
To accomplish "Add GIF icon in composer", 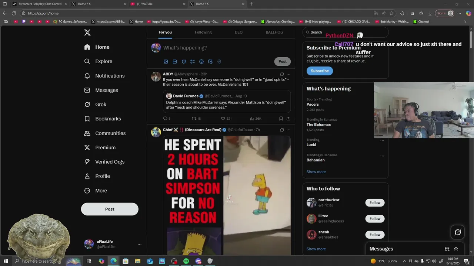I will 175,62.
